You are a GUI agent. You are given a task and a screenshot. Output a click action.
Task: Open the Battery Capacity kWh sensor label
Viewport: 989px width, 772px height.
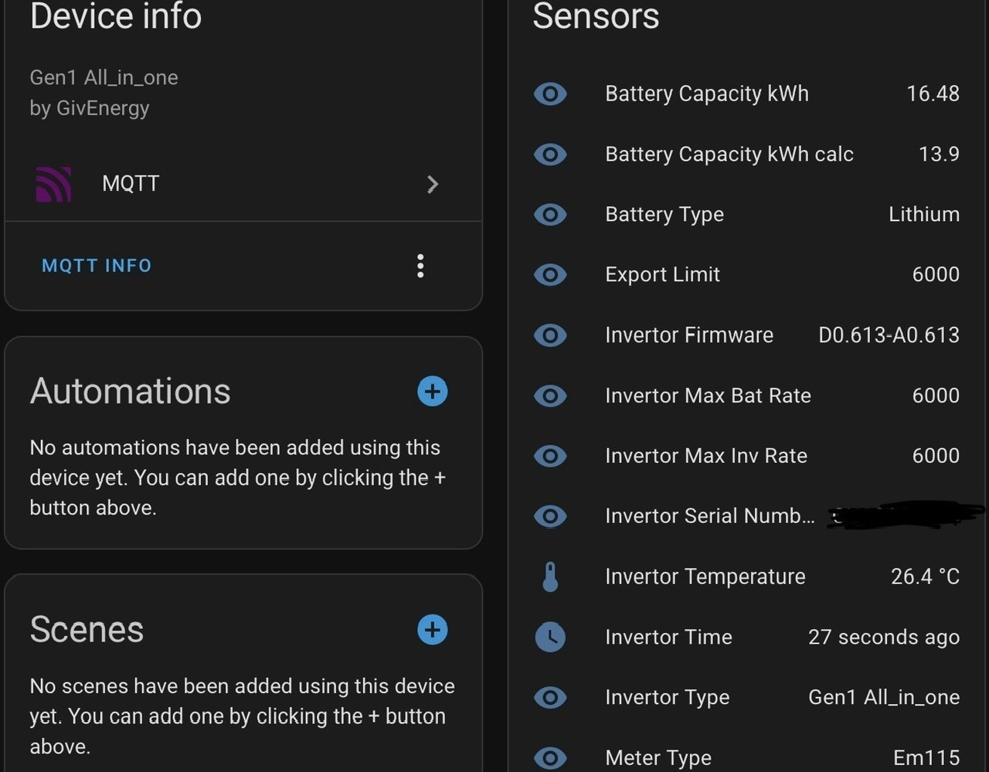click(707, 94)
